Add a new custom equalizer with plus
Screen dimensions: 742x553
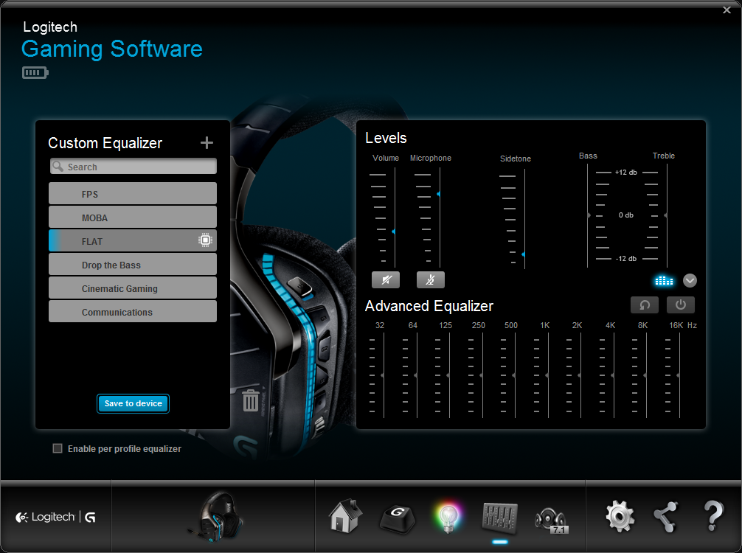click(207, 143)
